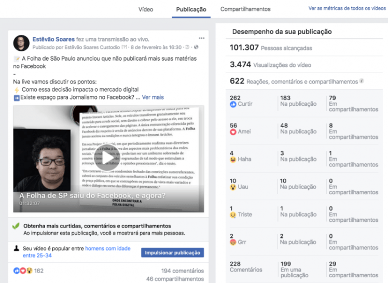
Task: Click 199 Em uma publicação value
Action: [x=295, y=270]
